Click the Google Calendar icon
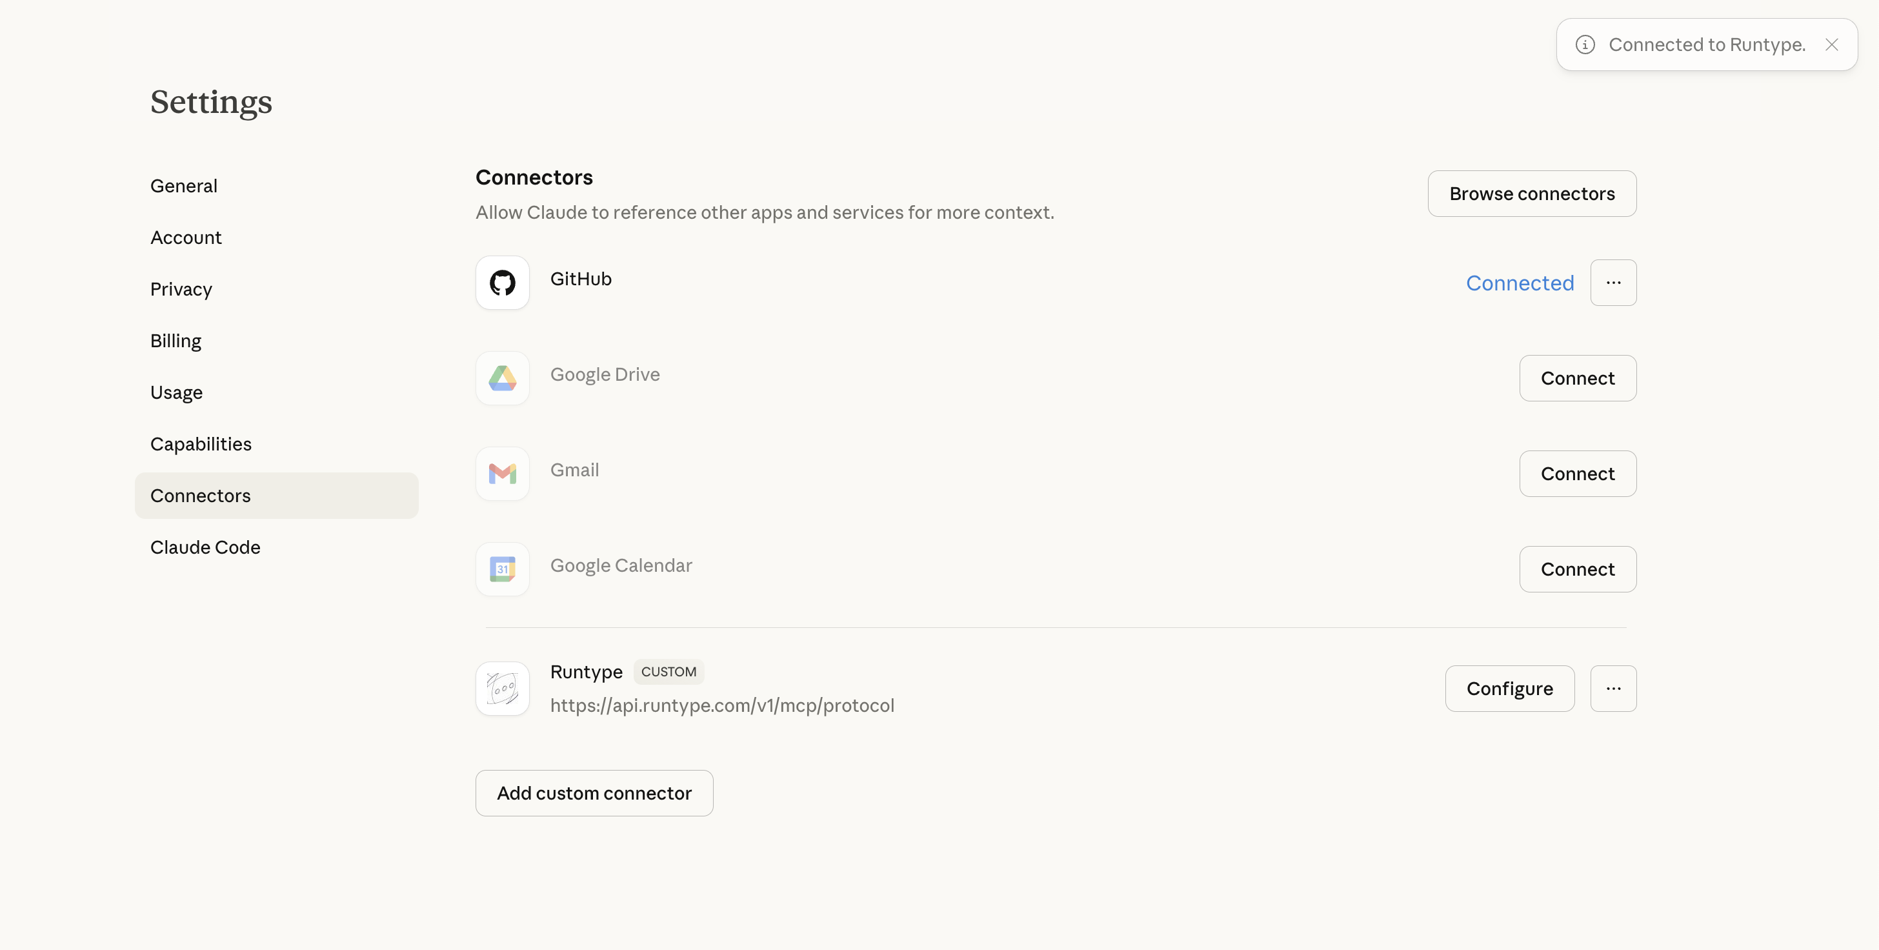1879x950 pixels. [x=502, y=569]
